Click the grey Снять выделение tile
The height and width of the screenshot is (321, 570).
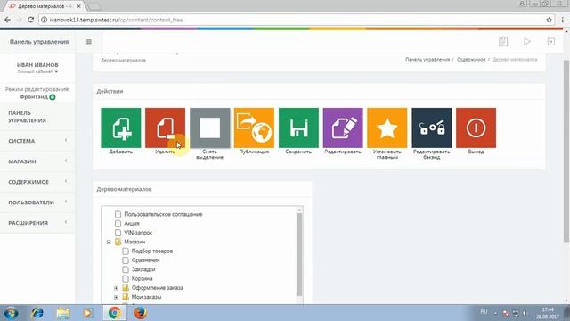click(210, 128)
